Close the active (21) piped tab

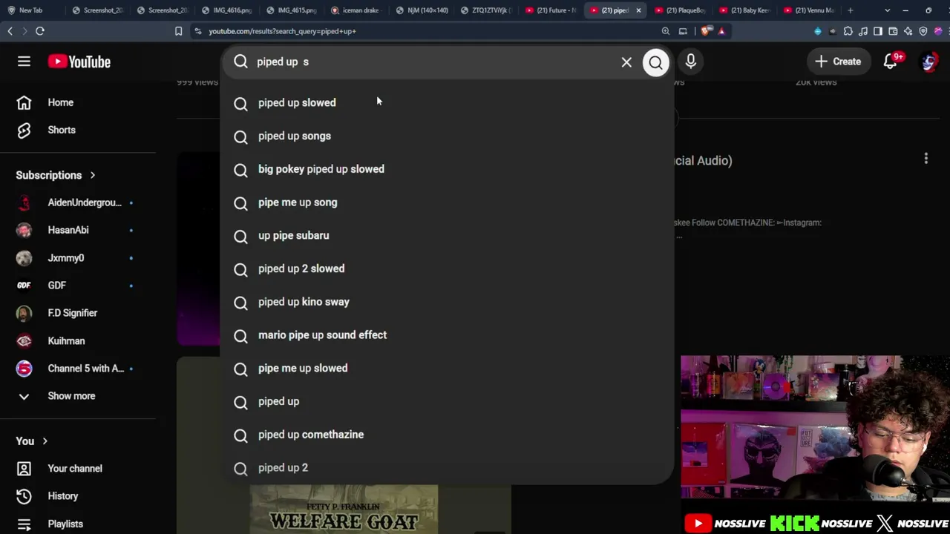[x=638, y=10]
